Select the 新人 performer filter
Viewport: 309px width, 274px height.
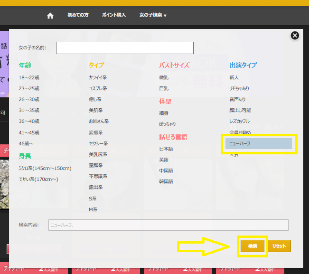[234, 77]
